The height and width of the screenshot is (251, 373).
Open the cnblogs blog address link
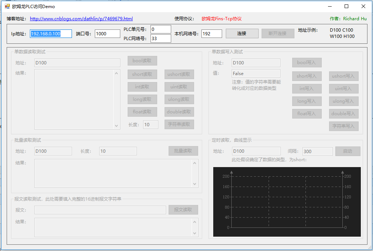(x=82, y=19)
